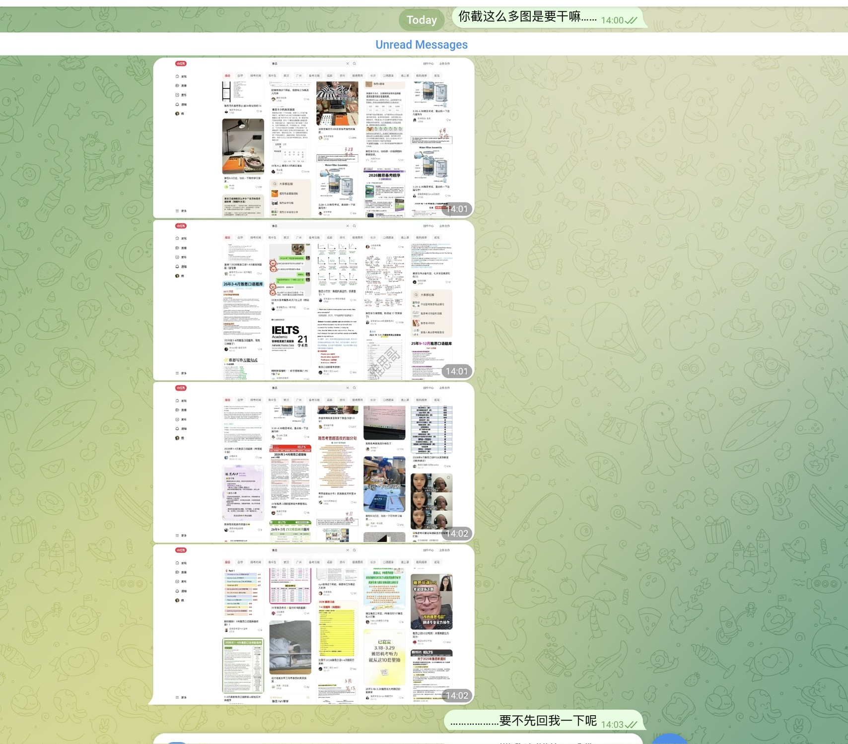Click the smiling bald man photo in fourth screenshot

[431, 602]
